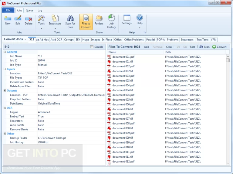233x174 pixels.
Task: Open the Tools hammer-and-wrench icon
Action: click(41, 18)
